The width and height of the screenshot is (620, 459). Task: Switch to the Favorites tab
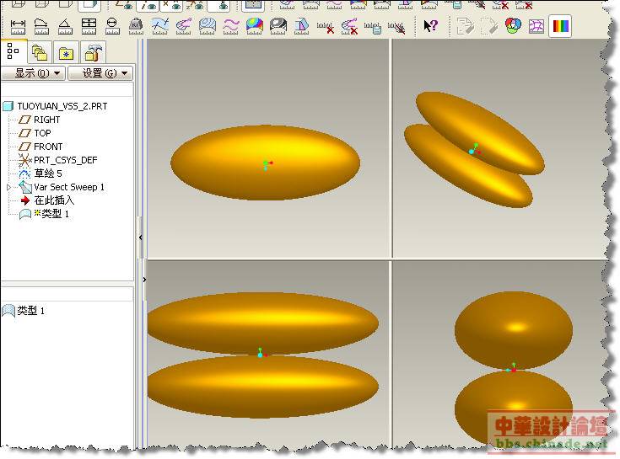click(66, 52)
